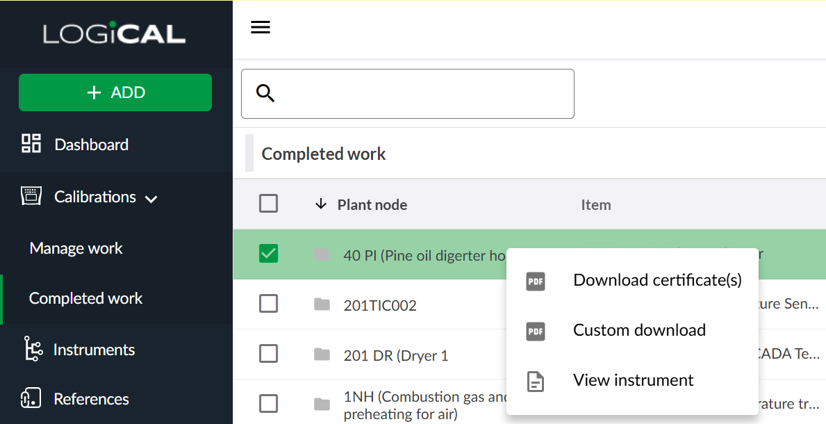826x424 pixels.
Task: Uncheck the 40 PI row checkbox
Action: (x=268, y=254)
